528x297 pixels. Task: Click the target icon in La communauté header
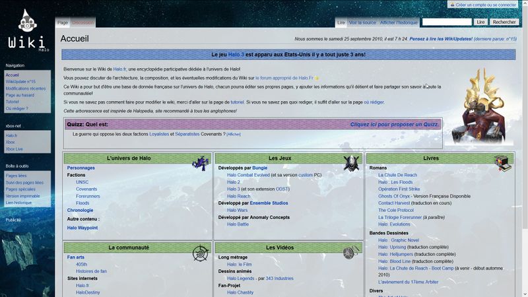click(x=201, y=253)
